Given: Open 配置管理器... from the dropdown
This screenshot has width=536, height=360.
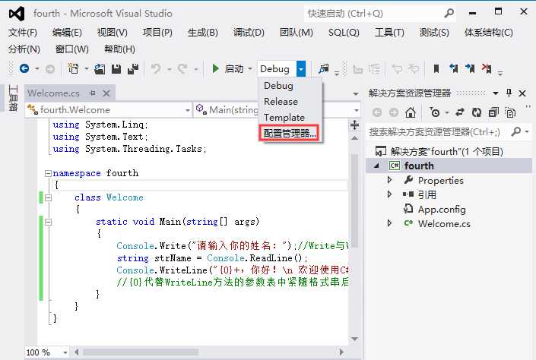Looking at the screenshot, I should [x=289, y=133].
